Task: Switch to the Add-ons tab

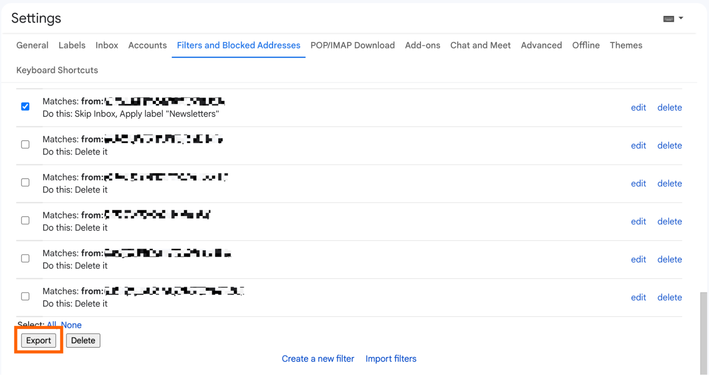Action: [422, 45]
